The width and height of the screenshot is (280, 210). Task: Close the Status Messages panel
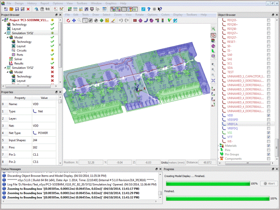(x=160, y=169)
